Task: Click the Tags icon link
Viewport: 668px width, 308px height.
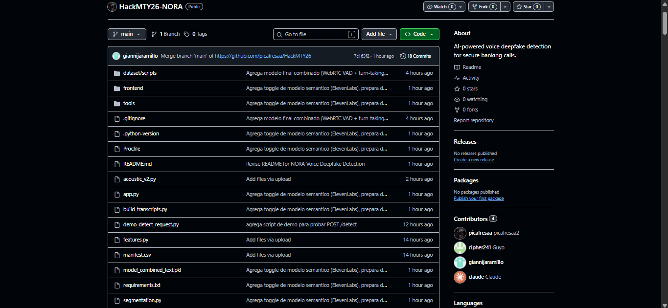Action: click(x=186, y=34)
